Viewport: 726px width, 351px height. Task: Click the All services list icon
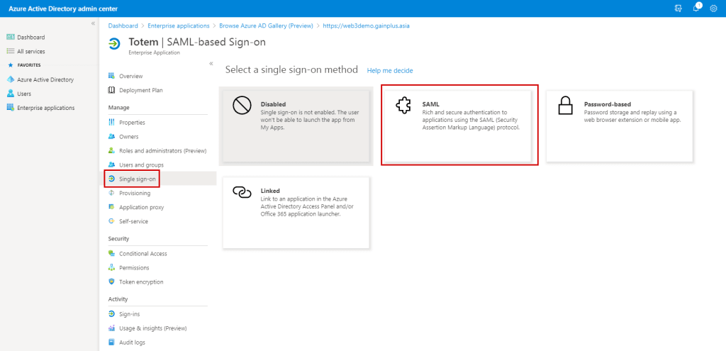[x=11, y=51]
